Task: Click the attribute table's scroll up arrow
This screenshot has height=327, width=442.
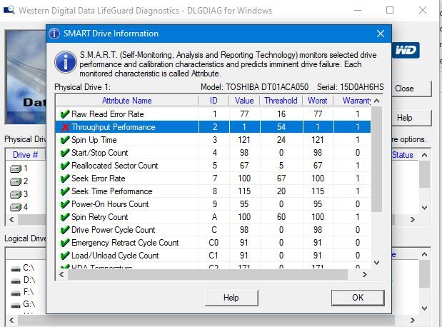Action: pos(377,101)
